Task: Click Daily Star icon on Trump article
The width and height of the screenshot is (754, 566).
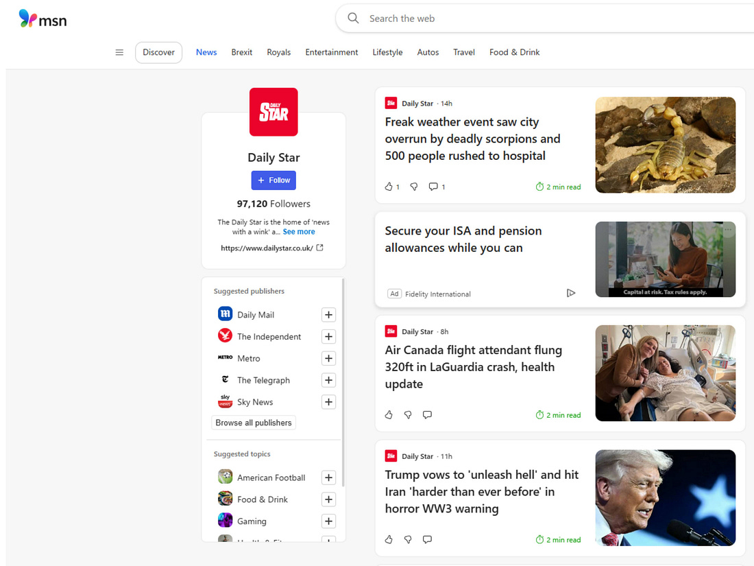Action: (x=391, y=456)
